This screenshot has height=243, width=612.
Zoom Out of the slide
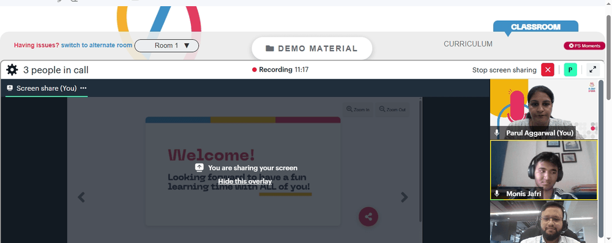[392, 109]
